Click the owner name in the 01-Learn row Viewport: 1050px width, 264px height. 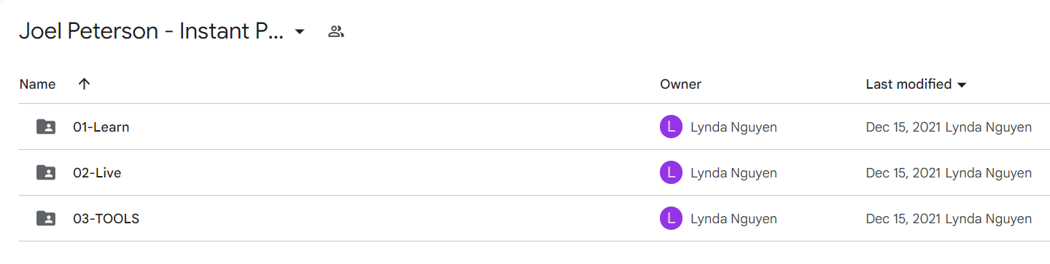[734, 127]
